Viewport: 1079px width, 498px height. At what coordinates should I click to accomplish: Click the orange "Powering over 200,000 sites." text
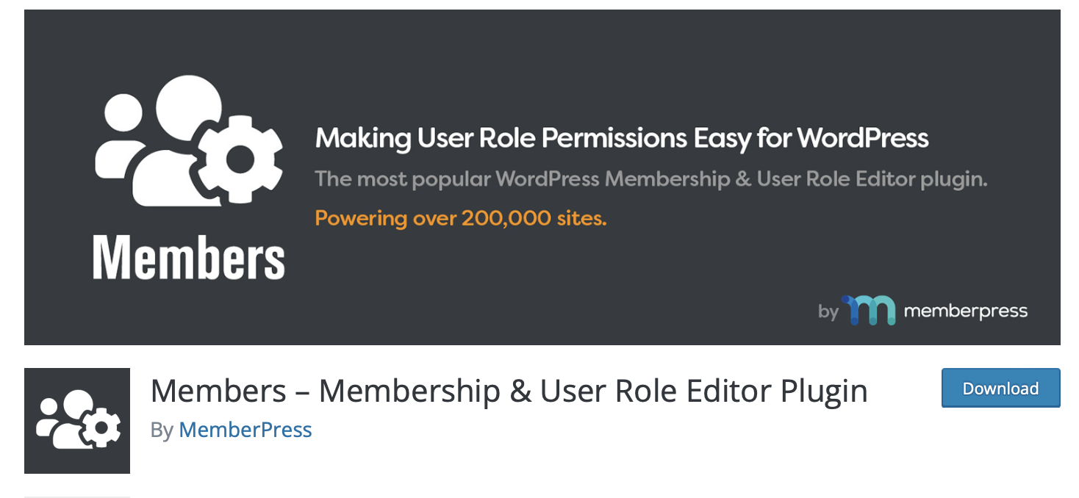tap(461, 218)
